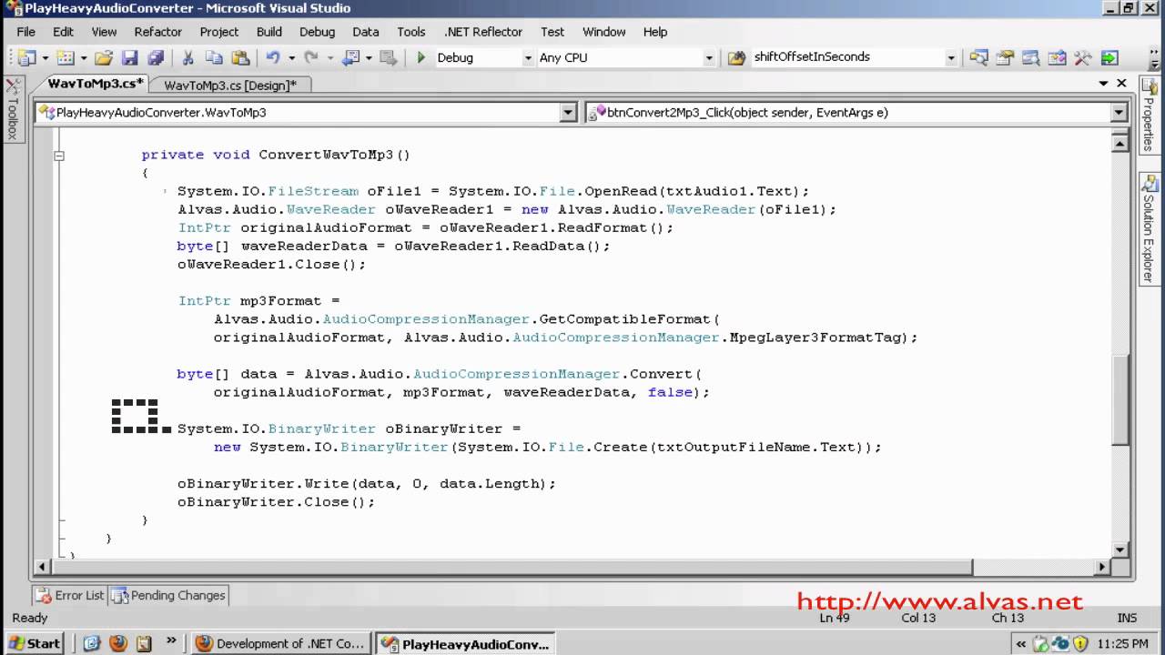This screenshot has height=655, width=1165.
Task: Click the horizontal scrollbar right arrow
Action: [1102, 567]
